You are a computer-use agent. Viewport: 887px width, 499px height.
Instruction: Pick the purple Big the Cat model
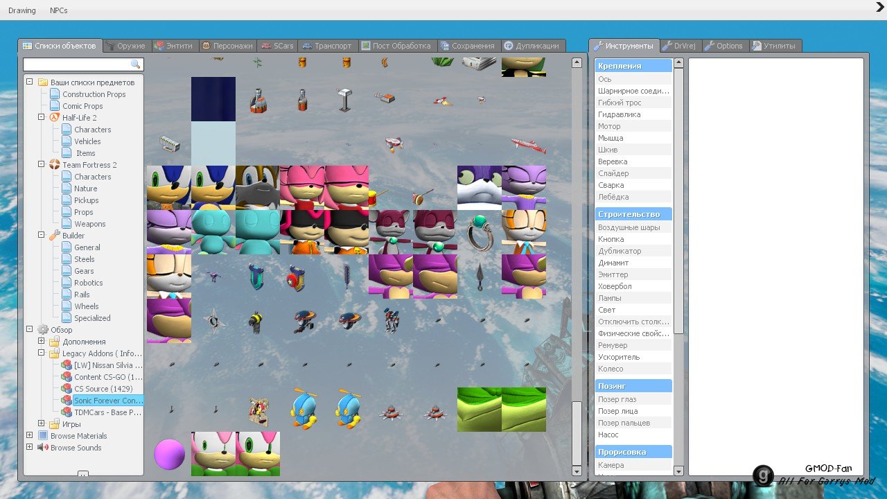[480, 188]
